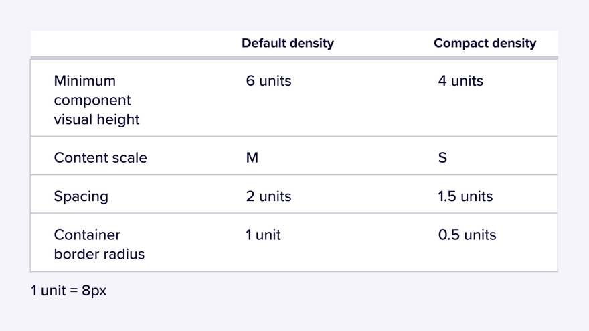Click the 4 units cell
589x331 pixels.
click(x=460, y=81)
